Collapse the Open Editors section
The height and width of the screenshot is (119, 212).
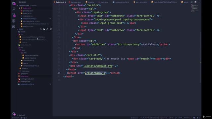[x=24, y=6]
